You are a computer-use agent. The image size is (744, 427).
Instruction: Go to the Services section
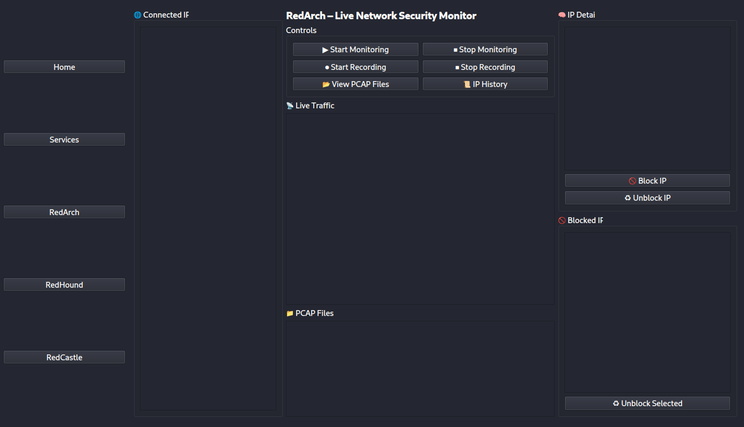[x=64, y=139]
